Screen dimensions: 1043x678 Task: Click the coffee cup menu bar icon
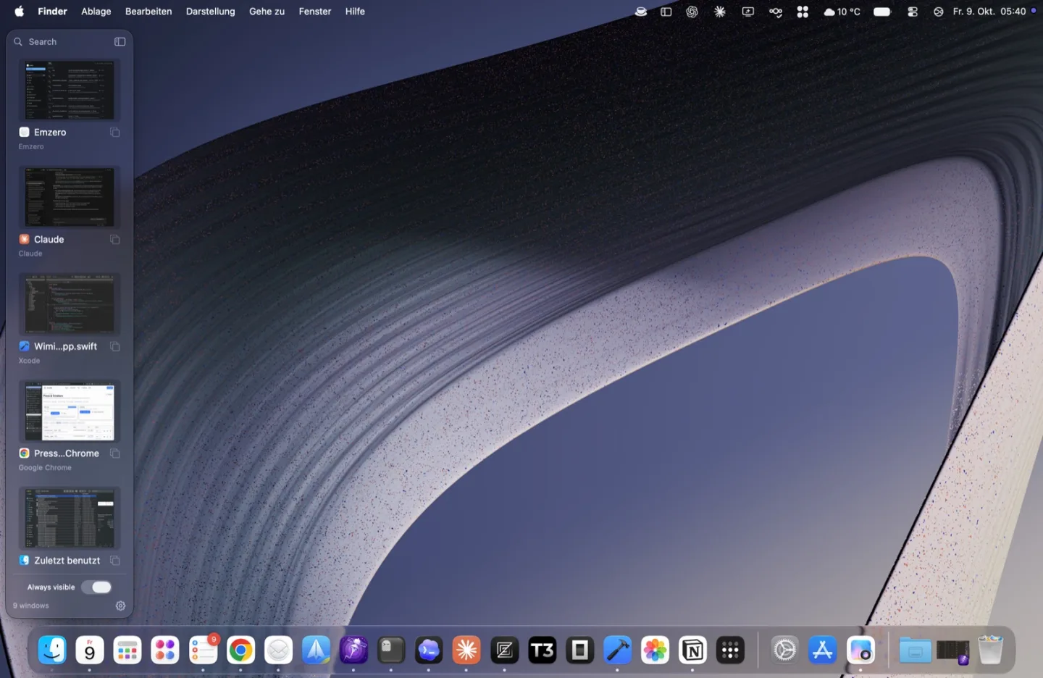coord(641,12)
